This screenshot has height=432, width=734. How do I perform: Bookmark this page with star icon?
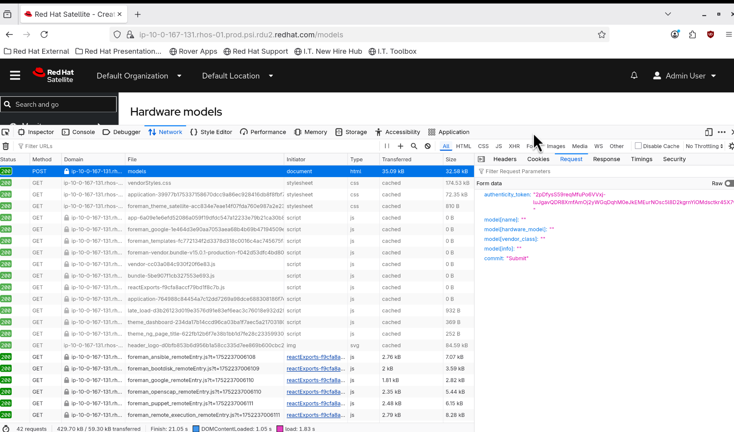[x=601, y=35]
